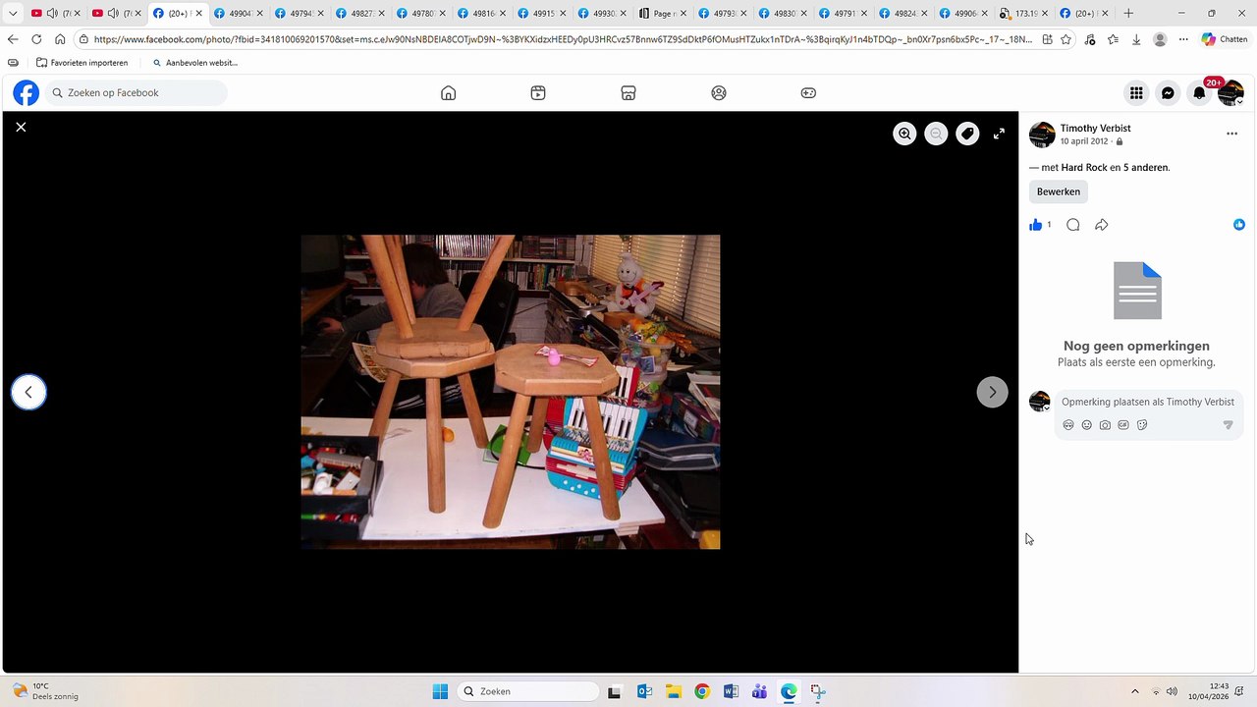Open Word from the taskbar
The image size is (1257, 707).
(x=731, y=691)
